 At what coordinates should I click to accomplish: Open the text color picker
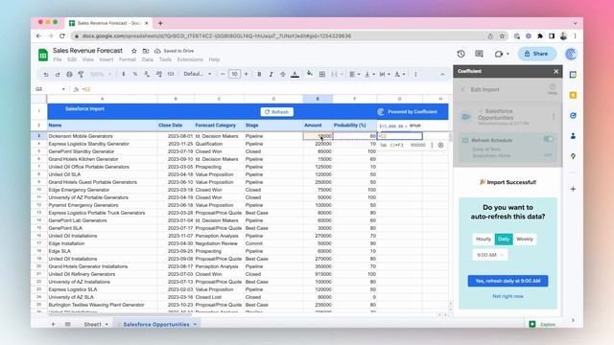(295, 75)
